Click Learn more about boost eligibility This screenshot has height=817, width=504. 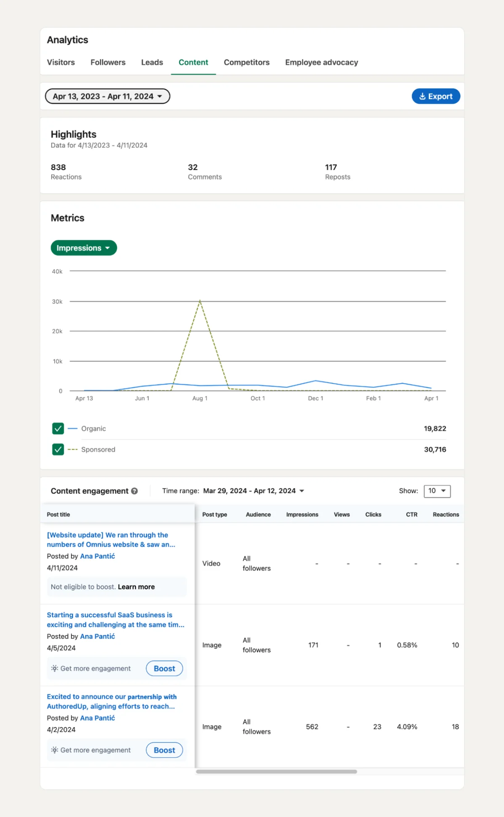136,587
